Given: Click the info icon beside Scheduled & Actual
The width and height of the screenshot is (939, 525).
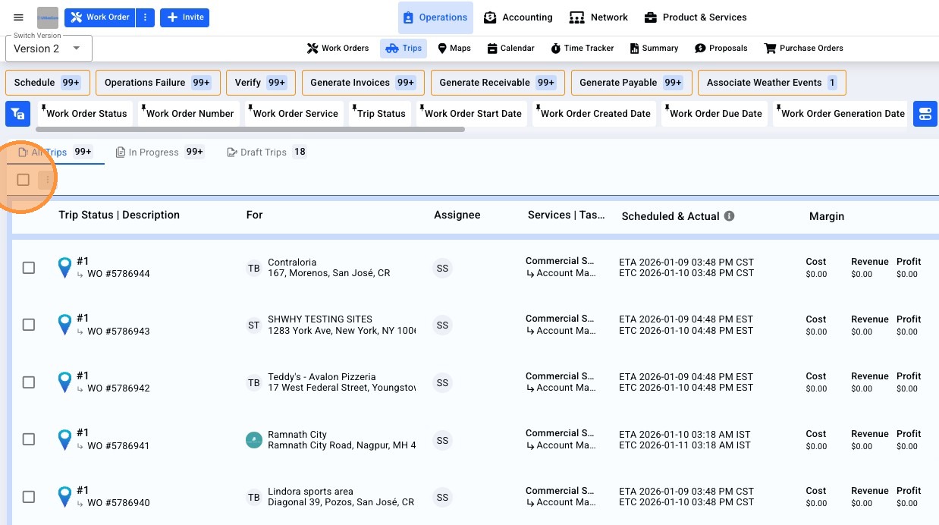Looking at the screenshot, I should click(729, 216).
